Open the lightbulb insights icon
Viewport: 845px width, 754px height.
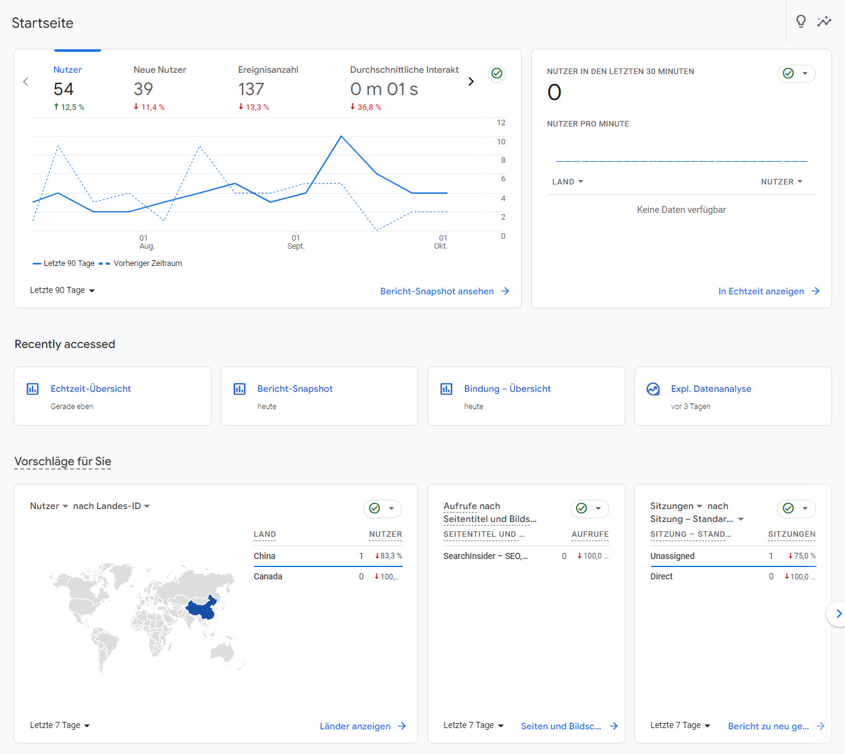click(x=801, y=22)
